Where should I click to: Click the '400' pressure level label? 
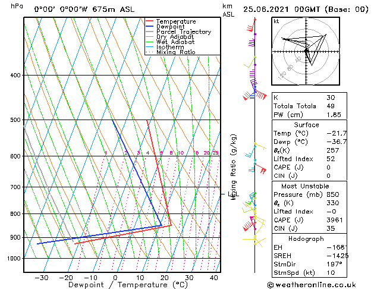click(16, 76)
